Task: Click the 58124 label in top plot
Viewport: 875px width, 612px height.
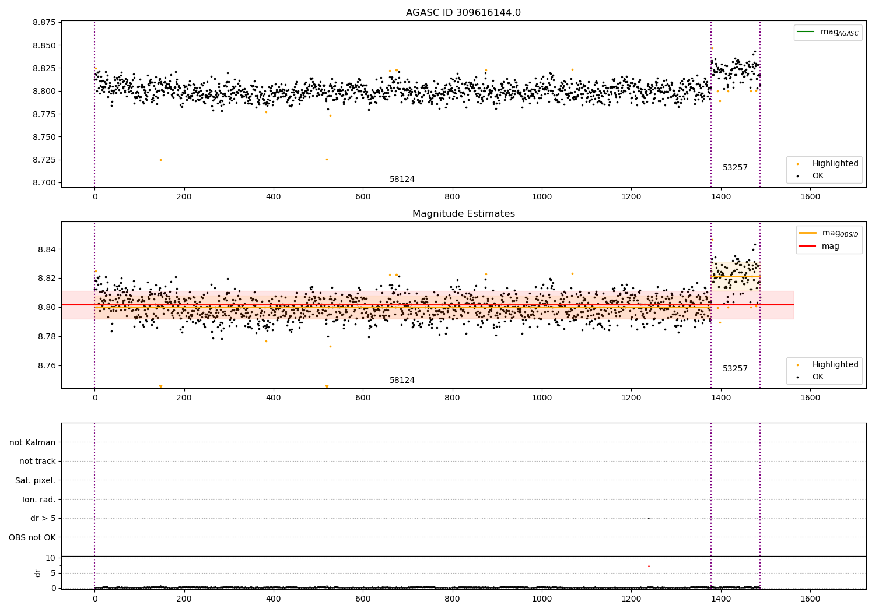Action: [x=402, y=180]
